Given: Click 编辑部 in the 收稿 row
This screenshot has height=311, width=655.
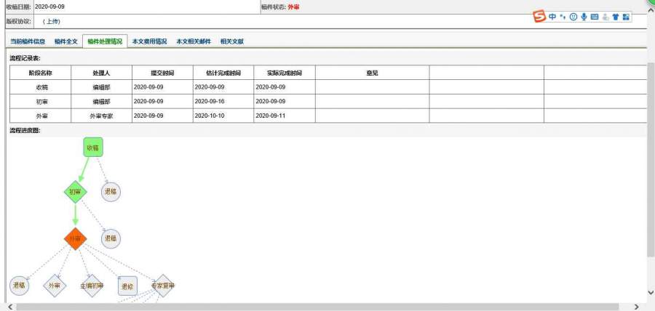Looking at the screenshot, I should pos(101,87).
